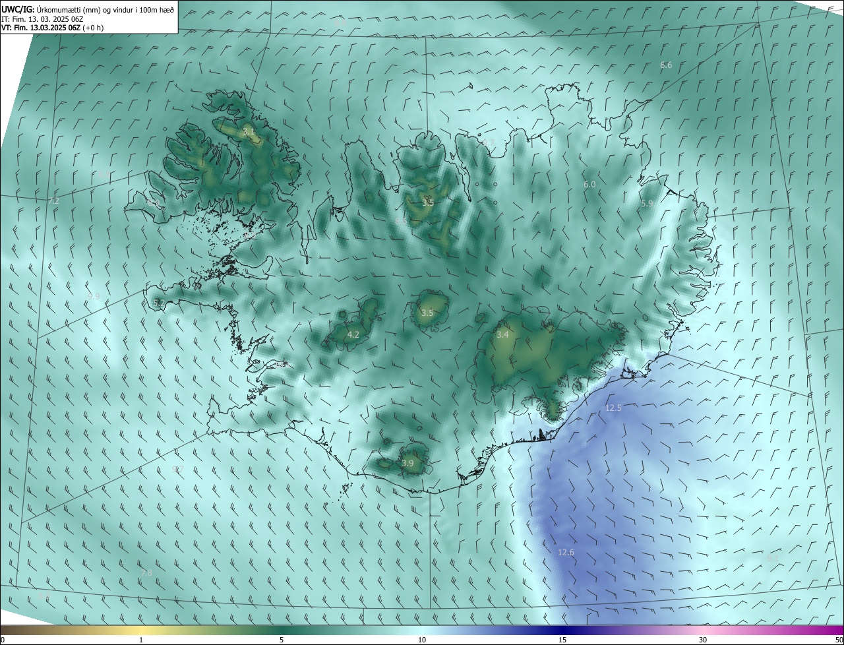Click the 0 tick label on the color scale
844x645 pixels.
(3, 640)
